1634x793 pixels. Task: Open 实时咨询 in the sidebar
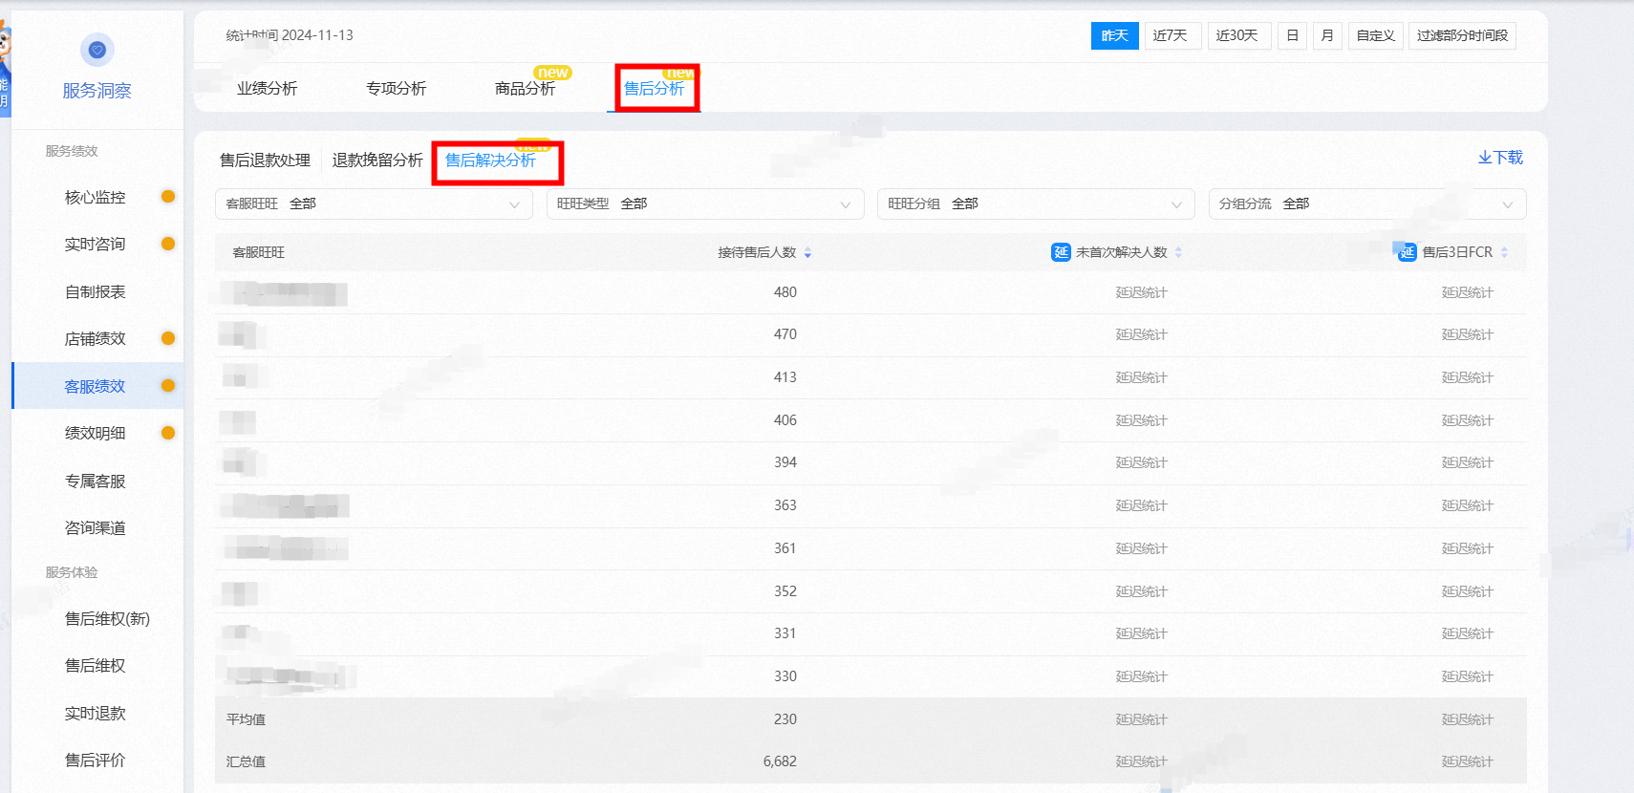(x=96, y=245)
